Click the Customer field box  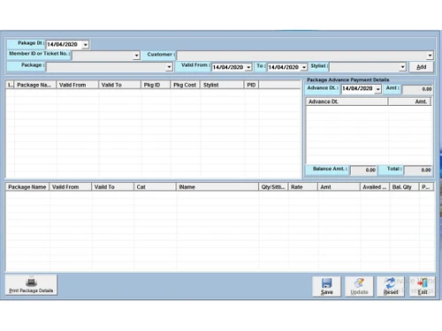(305, 56)
